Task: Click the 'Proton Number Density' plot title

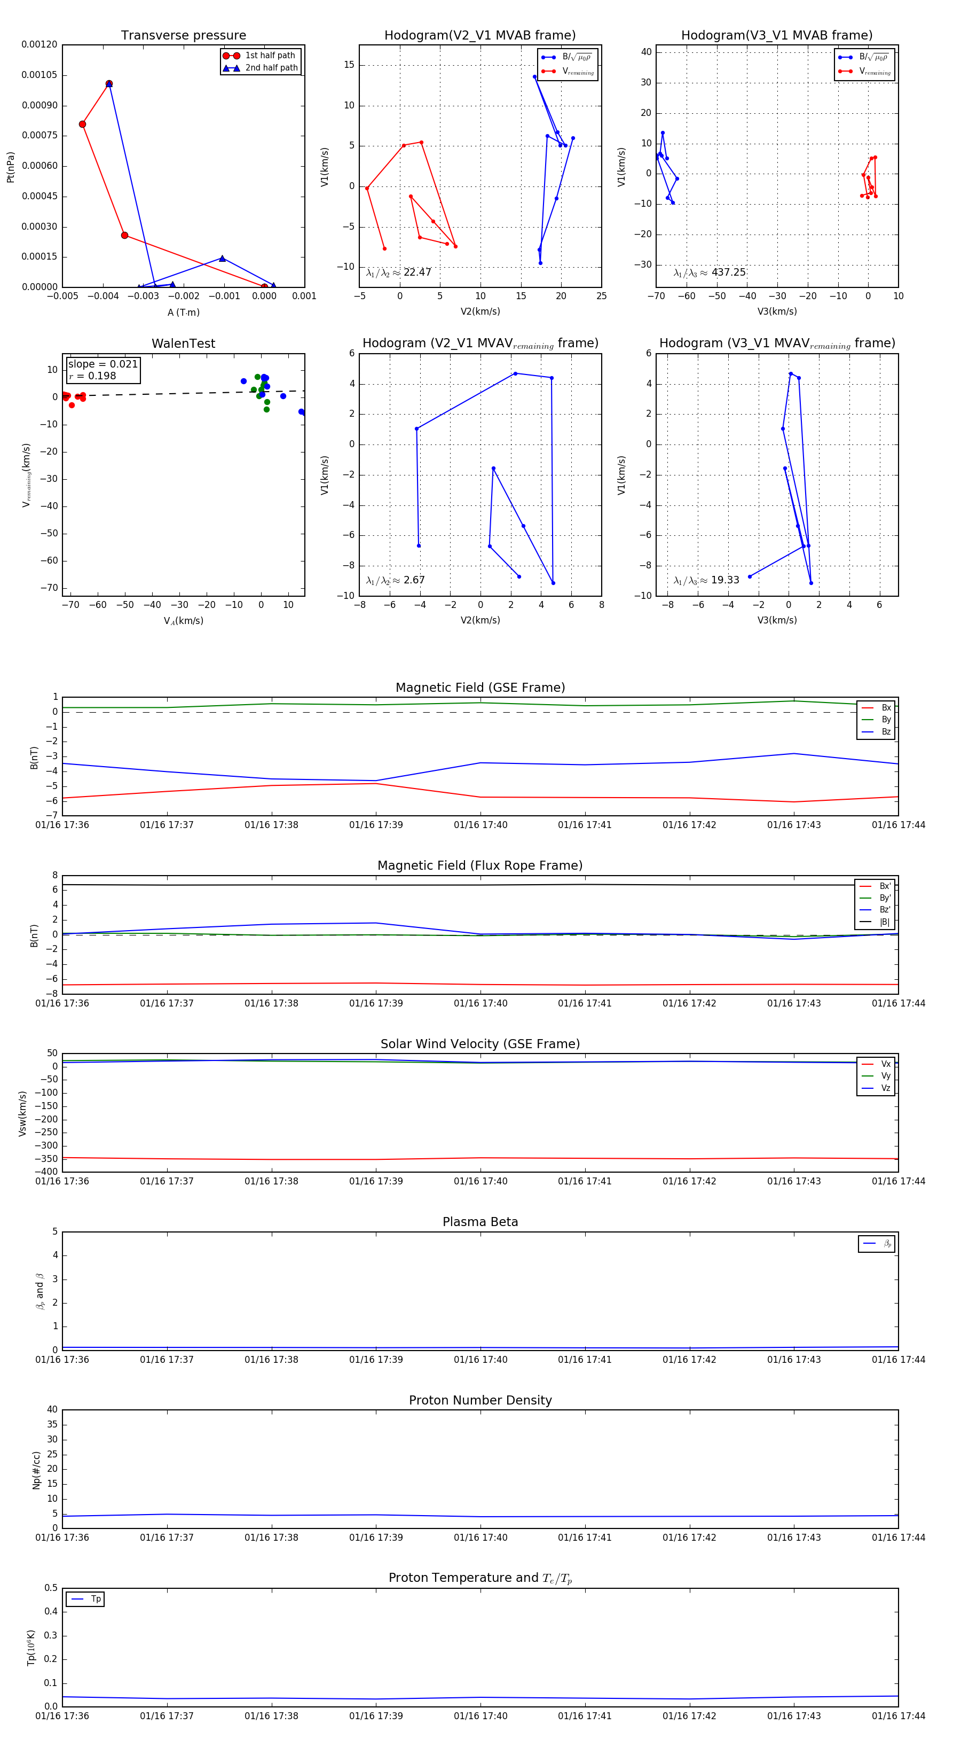Action: click(480, 1400)
